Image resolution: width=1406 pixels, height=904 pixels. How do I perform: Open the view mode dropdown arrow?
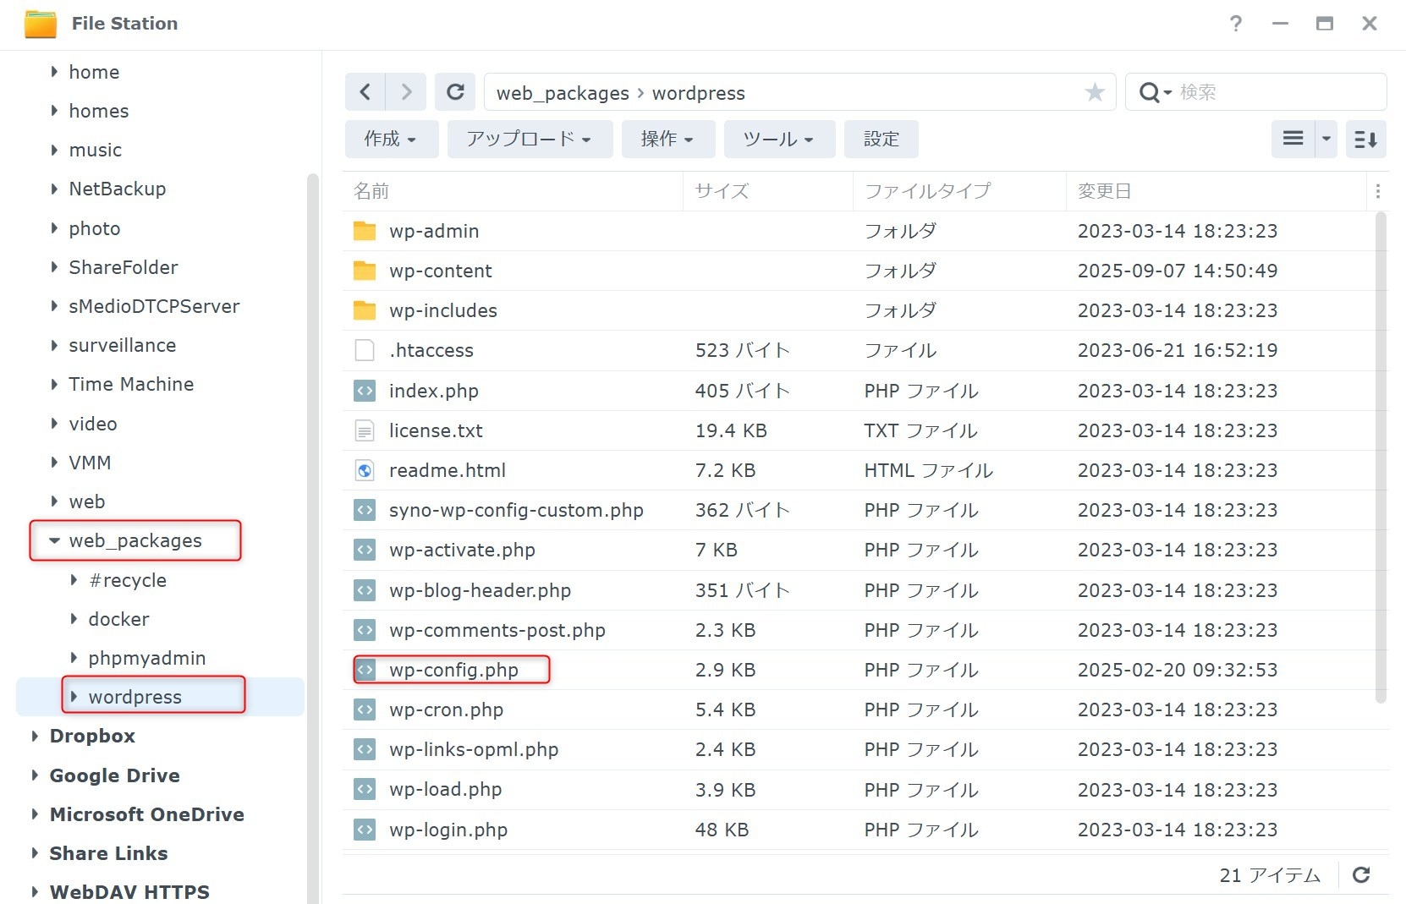(x=1326, y=140)
